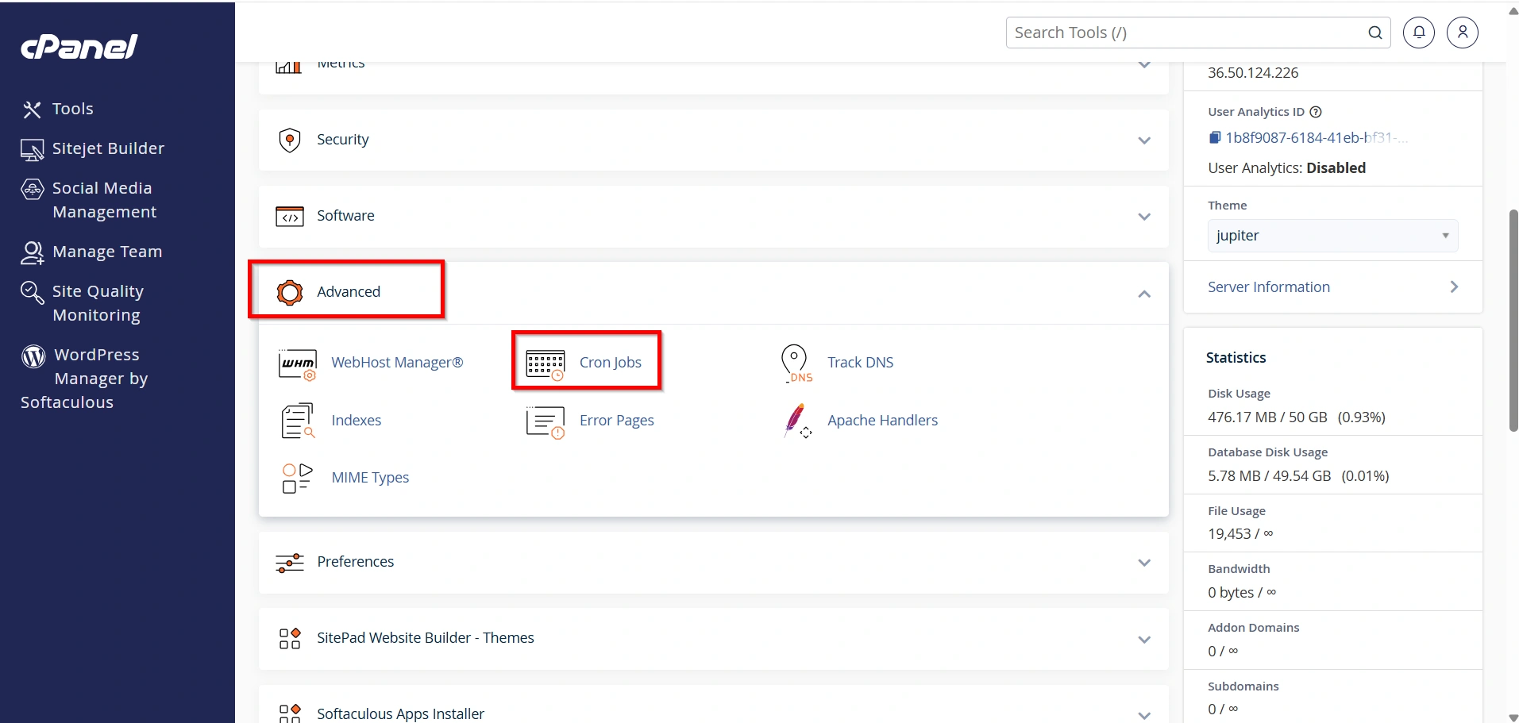The height and width of the screenshot is (723, 1519).
Task: Collapse the Advanced section chevron
Action: click(1144, 294)
